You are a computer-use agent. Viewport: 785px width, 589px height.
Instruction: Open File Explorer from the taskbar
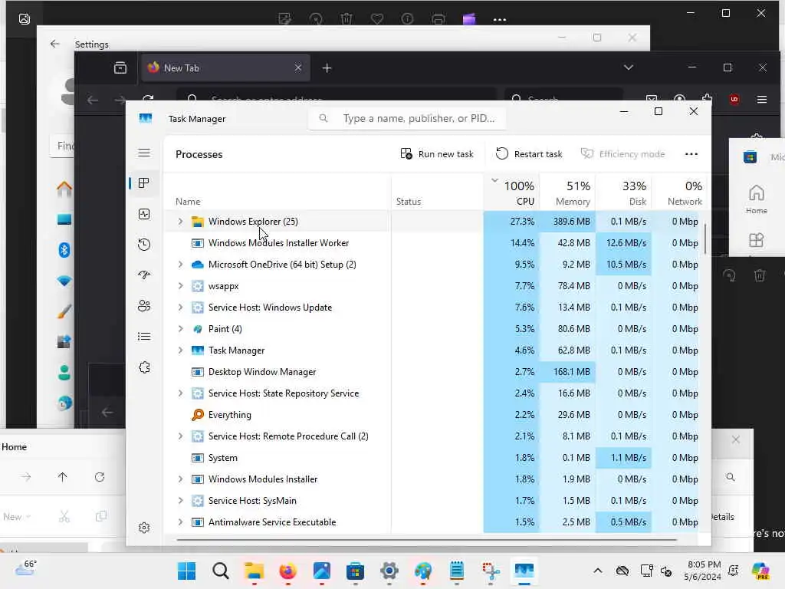(x=255, y=571)
